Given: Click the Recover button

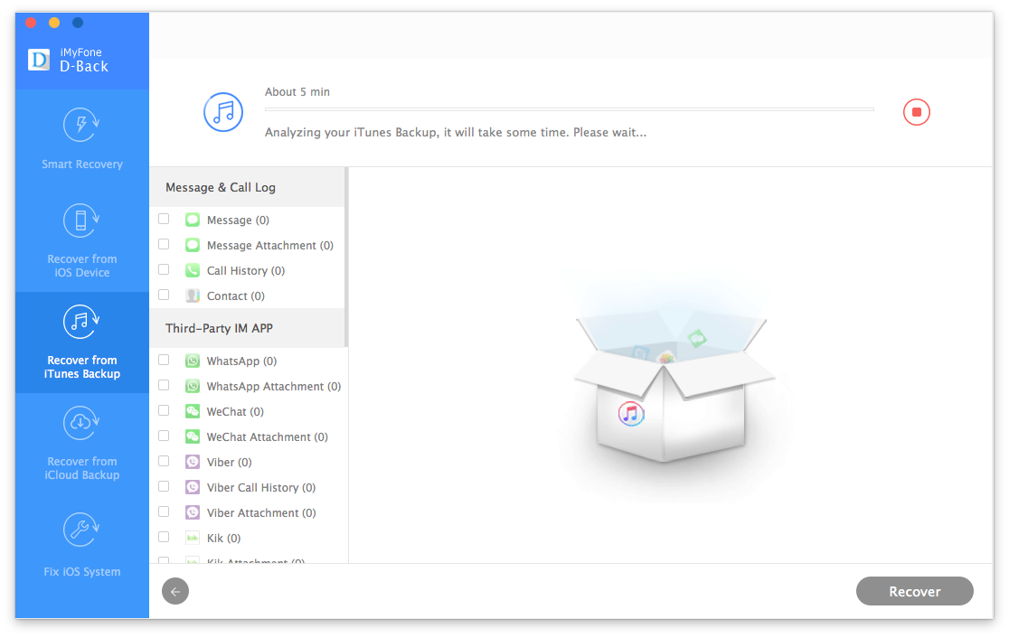Looking at the screenshot, I should [x=914, y=591].
